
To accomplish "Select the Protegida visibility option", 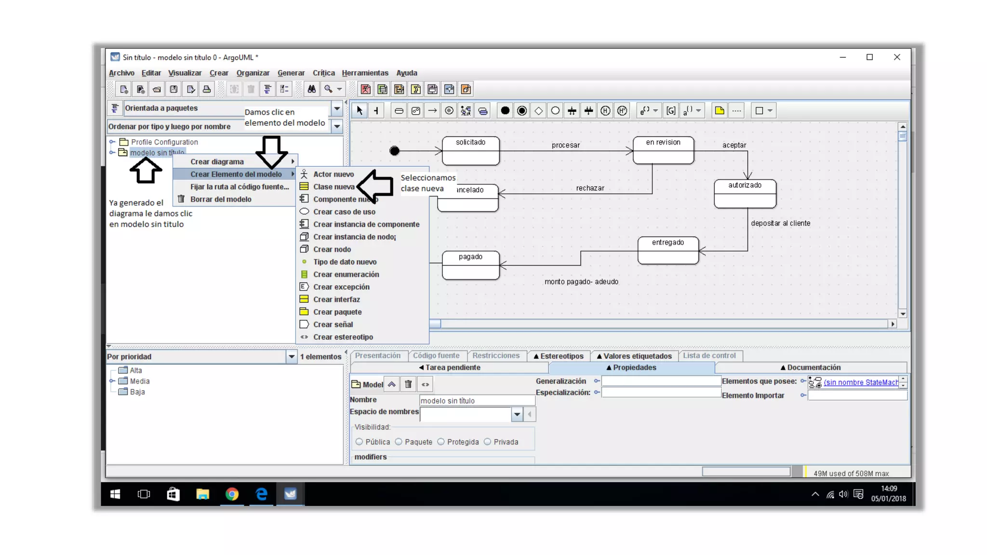I will [441, 442].
